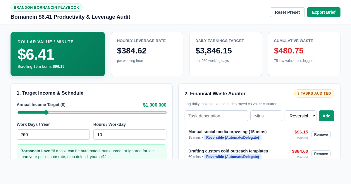This screenshot has width=351, height=184.
Task: Click the $1,000,000 income target value
Action: coord(155,105)
